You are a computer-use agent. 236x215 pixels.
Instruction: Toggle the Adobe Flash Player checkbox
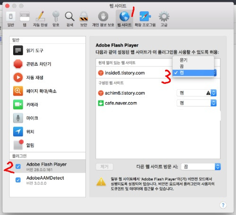(x=18, y=166)
